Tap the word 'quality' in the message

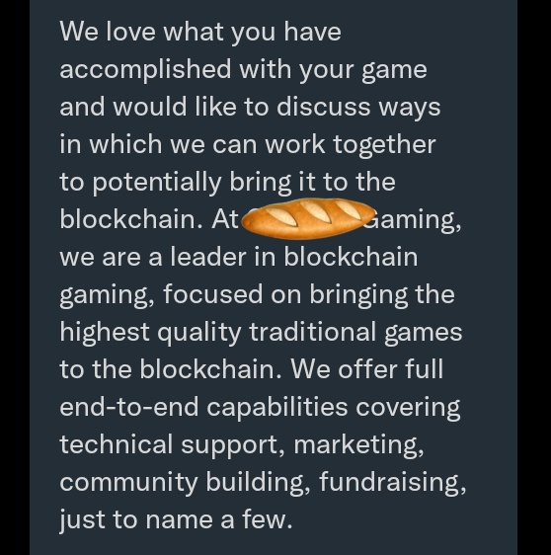[199, 334]
